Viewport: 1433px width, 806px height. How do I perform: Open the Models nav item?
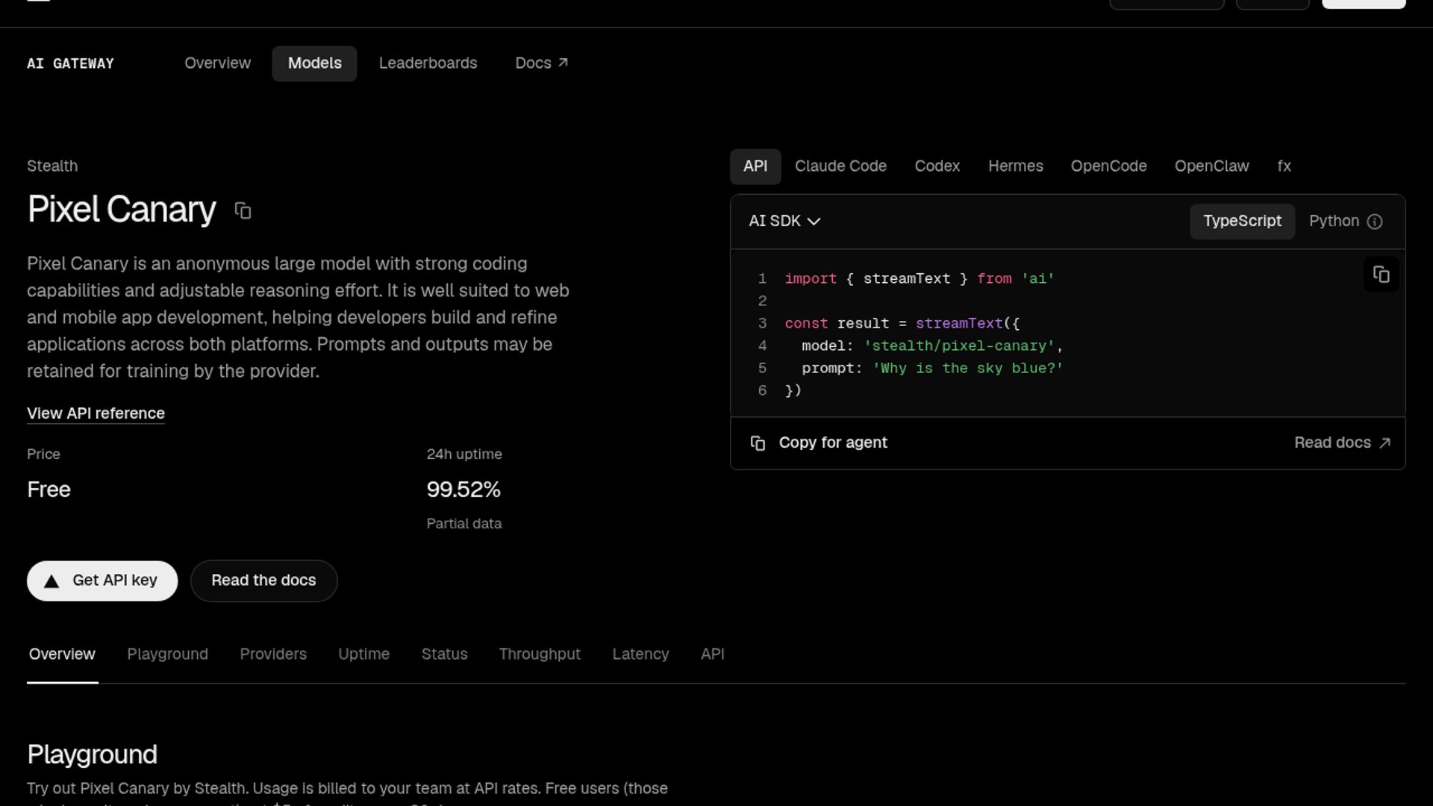[x=314, y=63]
